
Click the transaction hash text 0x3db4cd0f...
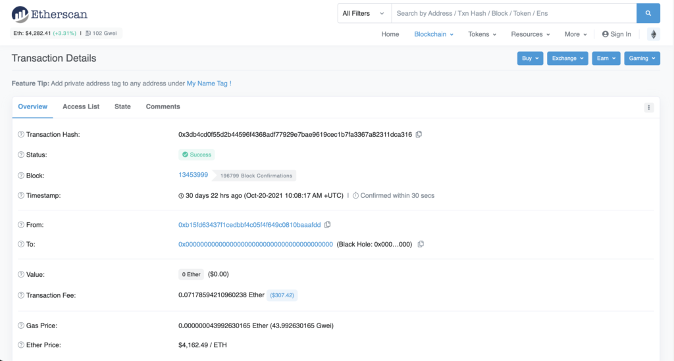click(295, 134)
